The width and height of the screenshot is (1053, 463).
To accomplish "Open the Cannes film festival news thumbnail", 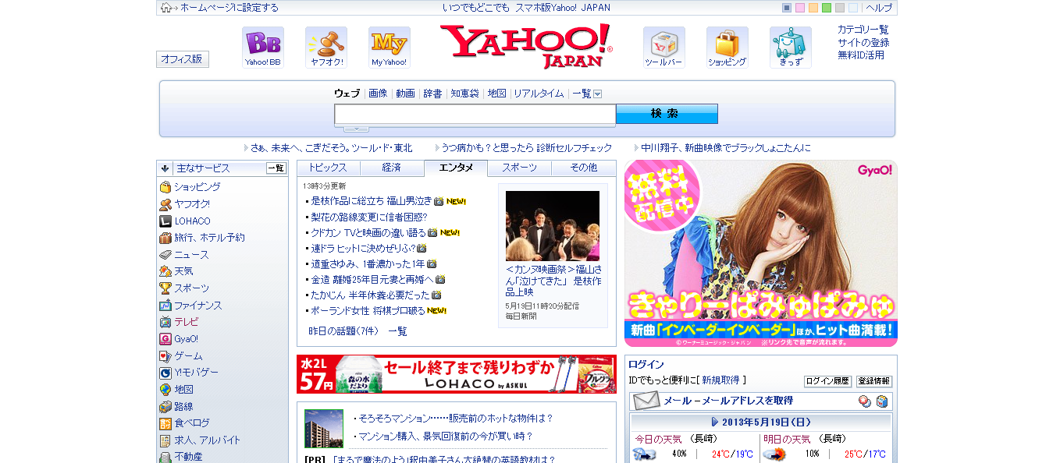I will tap(553, 226).
